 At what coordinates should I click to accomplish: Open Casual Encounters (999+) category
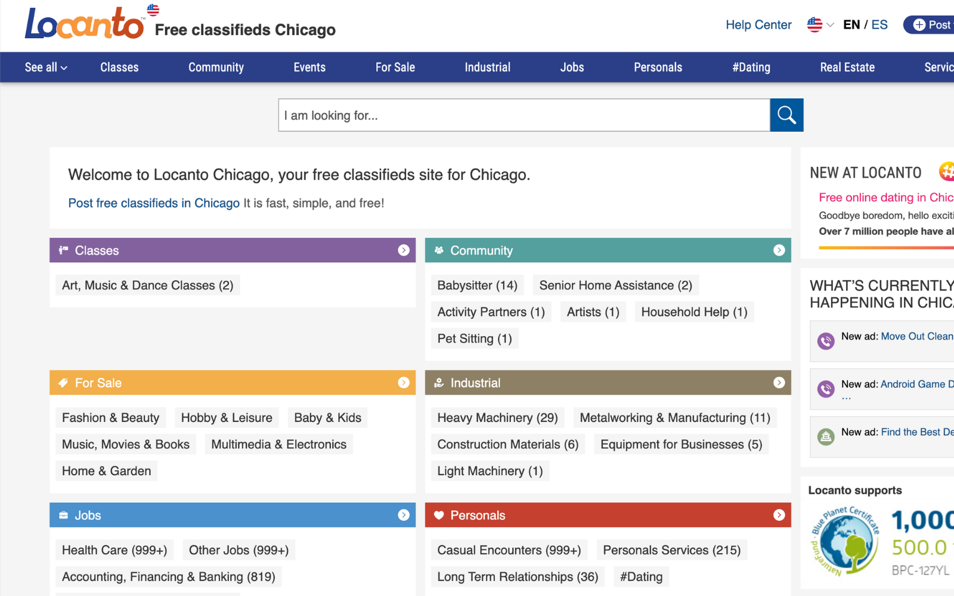click(509, 550)
